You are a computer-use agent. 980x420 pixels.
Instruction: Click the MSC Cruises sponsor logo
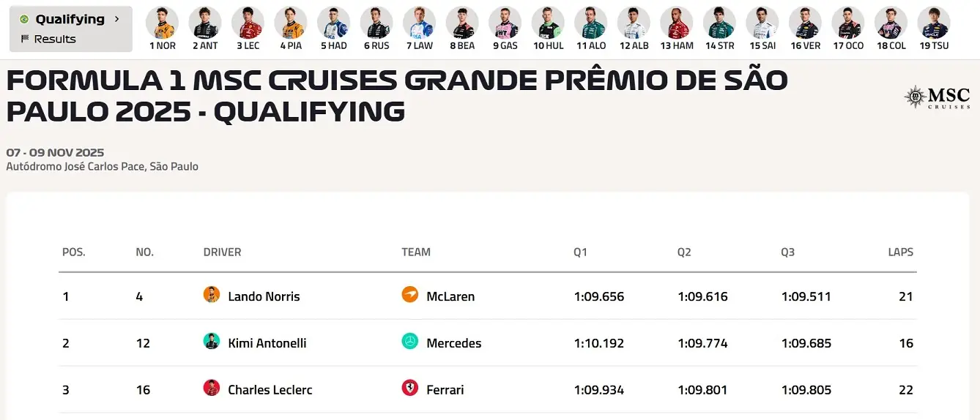click(x=938, y=97)
